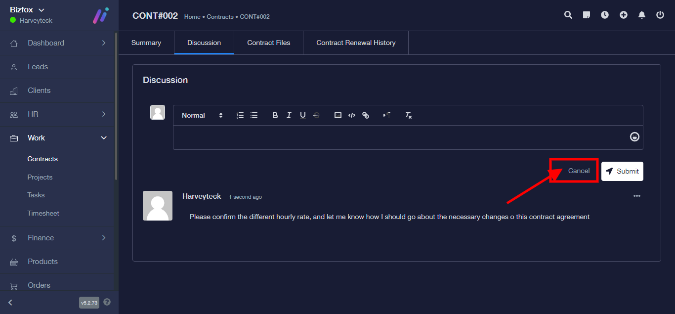
Task: Submit the discussion comment
Action: coord(622,171)
